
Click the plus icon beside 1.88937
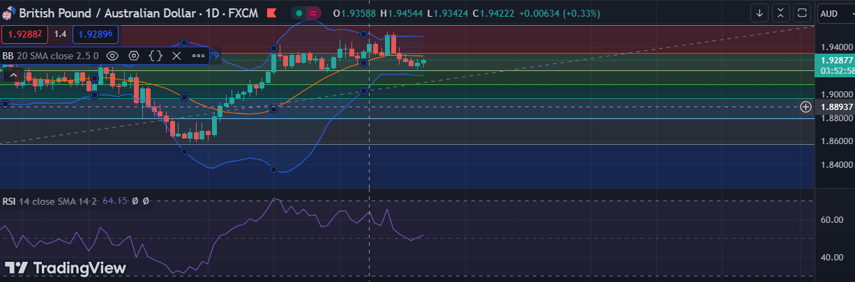click(x=805, y=107)
